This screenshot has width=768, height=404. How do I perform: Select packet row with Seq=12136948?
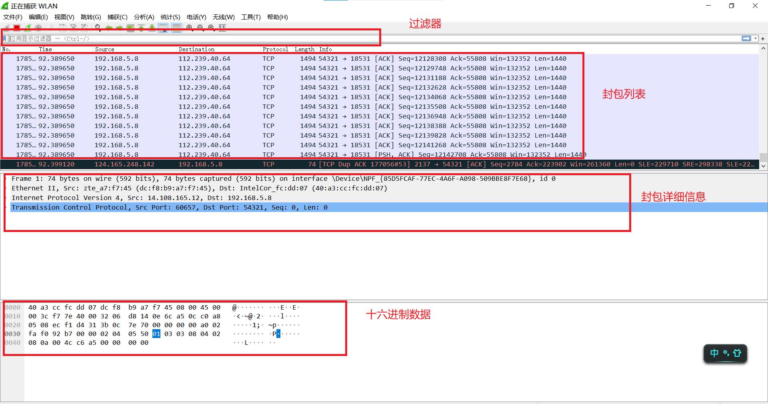click(380, 116)
